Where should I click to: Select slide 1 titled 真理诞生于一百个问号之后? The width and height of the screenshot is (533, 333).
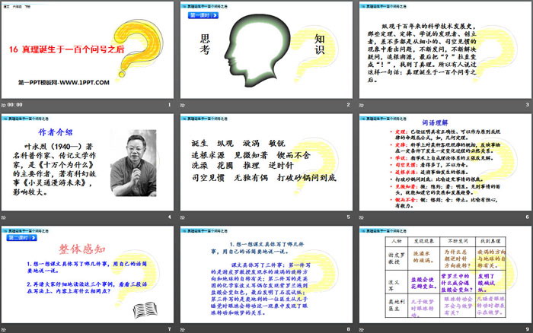tap(88, 50)
